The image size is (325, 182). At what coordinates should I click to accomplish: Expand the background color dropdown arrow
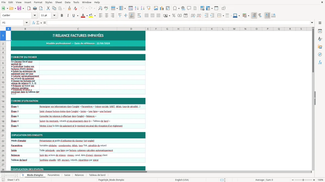(x=95, y=16)
